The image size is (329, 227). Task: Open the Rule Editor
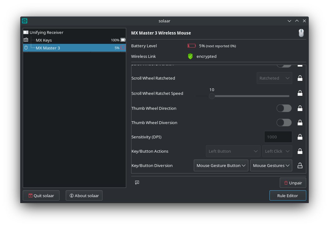coord(288,195)
